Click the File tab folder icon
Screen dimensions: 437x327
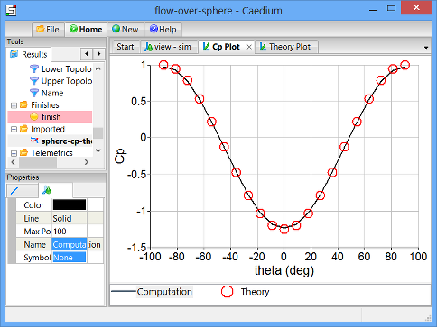click(x=40, y=29)
